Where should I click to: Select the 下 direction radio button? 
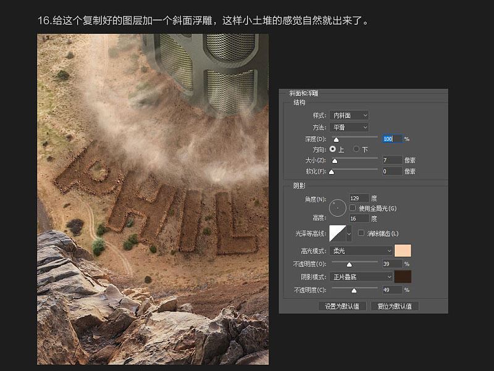tap(355, 149)
